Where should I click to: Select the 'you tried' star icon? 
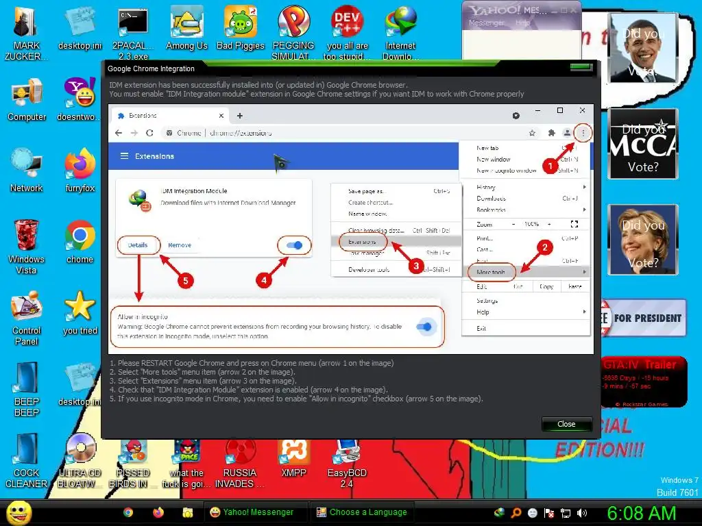point(80,313)
